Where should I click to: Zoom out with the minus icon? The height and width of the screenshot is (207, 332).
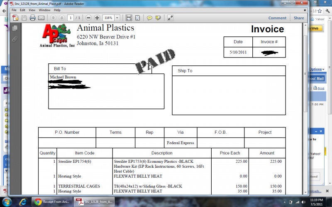[x=88, y=18]
